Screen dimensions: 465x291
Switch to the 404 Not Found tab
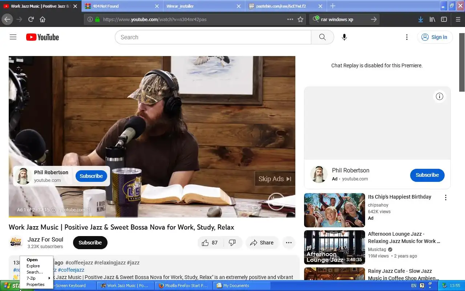tap(122, 6)
